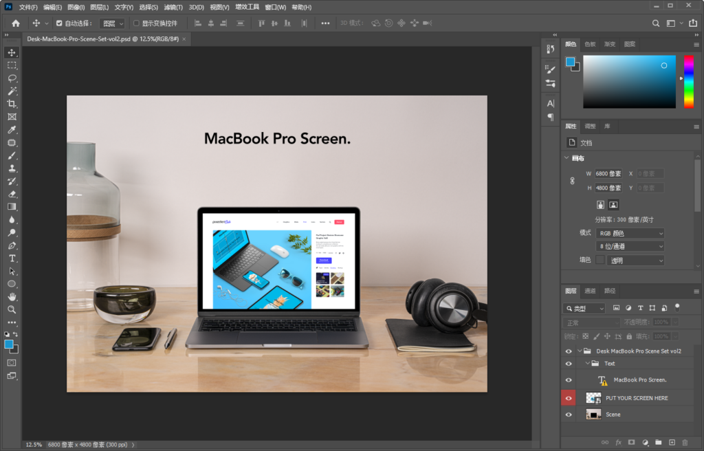
Task: Open the workspace switcher dropdown
Action: pos(674,23)
